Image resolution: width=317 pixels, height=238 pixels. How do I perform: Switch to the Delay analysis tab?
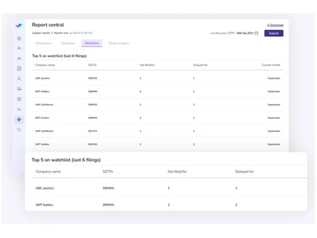(x=119, y=43)
